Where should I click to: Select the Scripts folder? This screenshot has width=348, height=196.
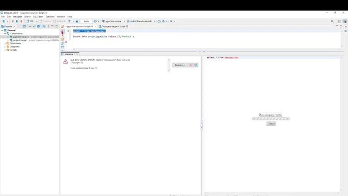[14, 50]
